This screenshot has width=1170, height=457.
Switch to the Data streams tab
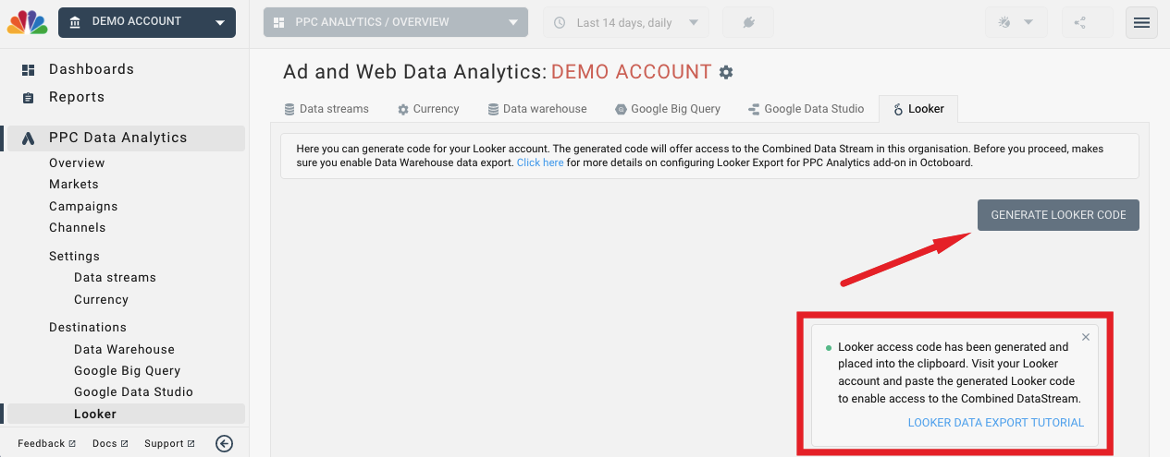[x=326, y=109]
